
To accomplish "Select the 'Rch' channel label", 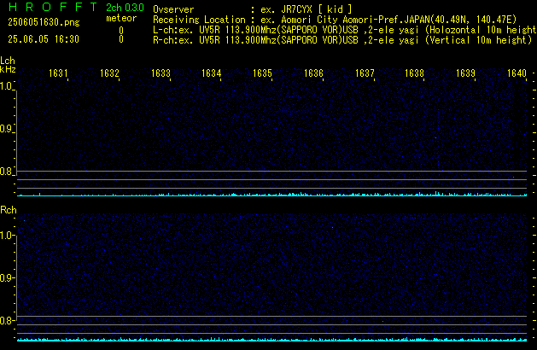I will [x=9, y=210].
